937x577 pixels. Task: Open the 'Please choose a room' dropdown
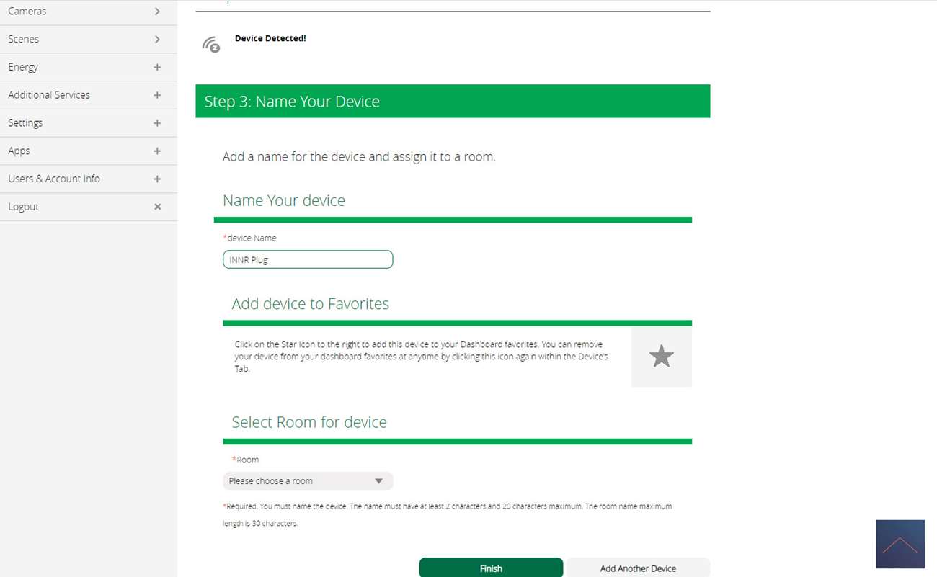tap(308, 481)
